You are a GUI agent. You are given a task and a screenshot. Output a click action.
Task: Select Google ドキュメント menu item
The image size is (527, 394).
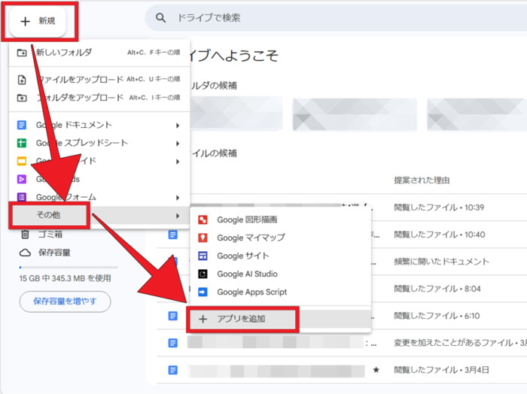(99, 125)
